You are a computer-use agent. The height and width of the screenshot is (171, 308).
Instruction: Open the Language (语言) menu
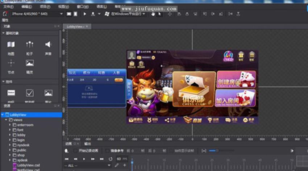point(101,7)
